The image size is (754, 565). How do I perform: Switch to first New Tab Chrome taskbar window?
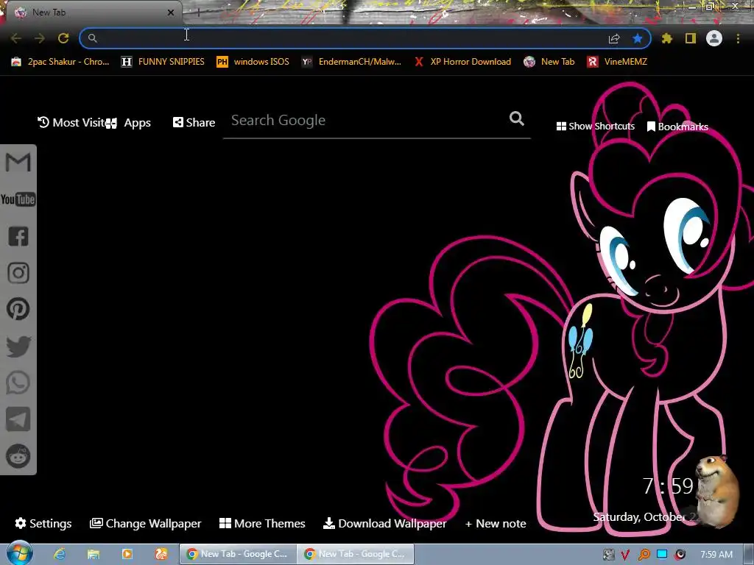238,554
